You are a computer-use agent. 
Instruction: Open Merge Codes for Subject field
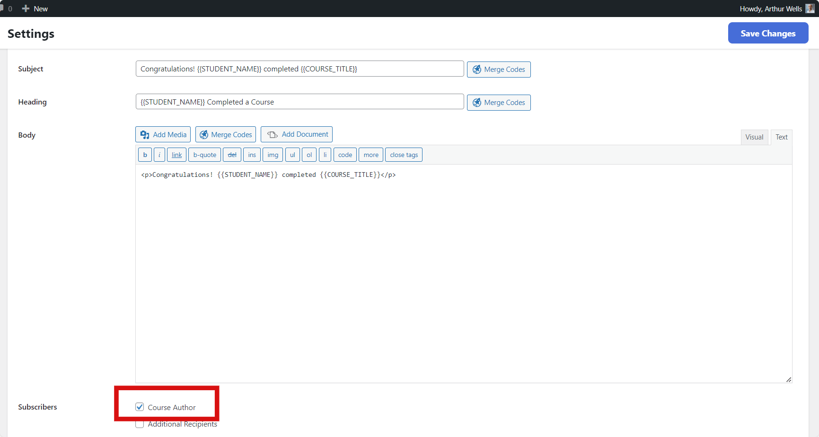click(x=499, y=70)
